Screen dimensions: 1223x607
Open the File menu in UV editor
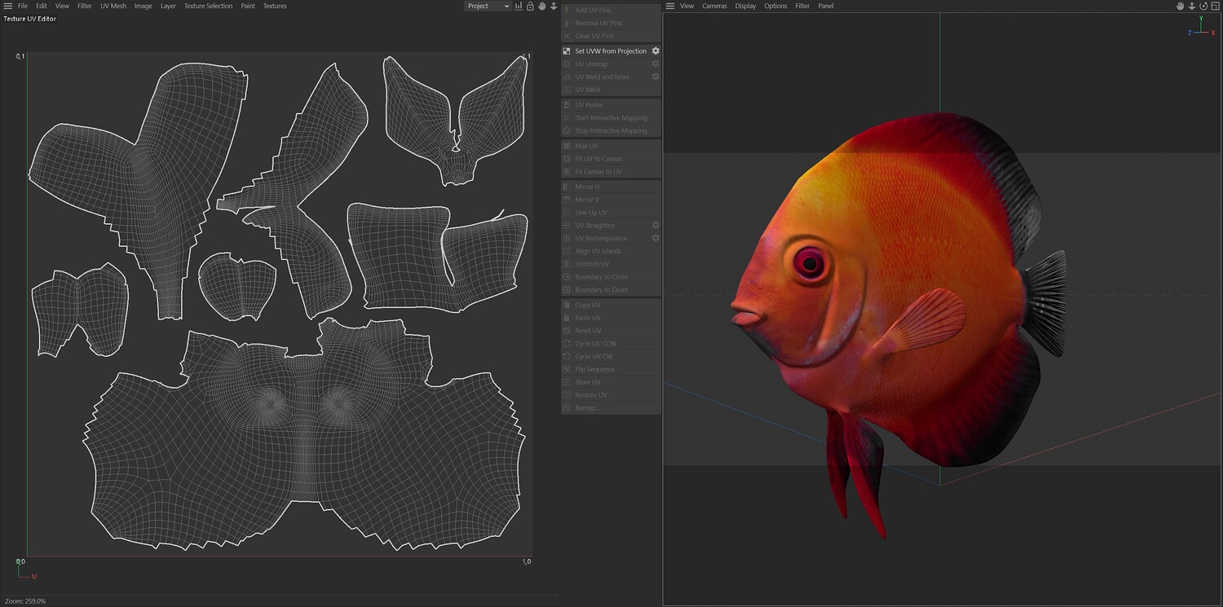[23, 6]
